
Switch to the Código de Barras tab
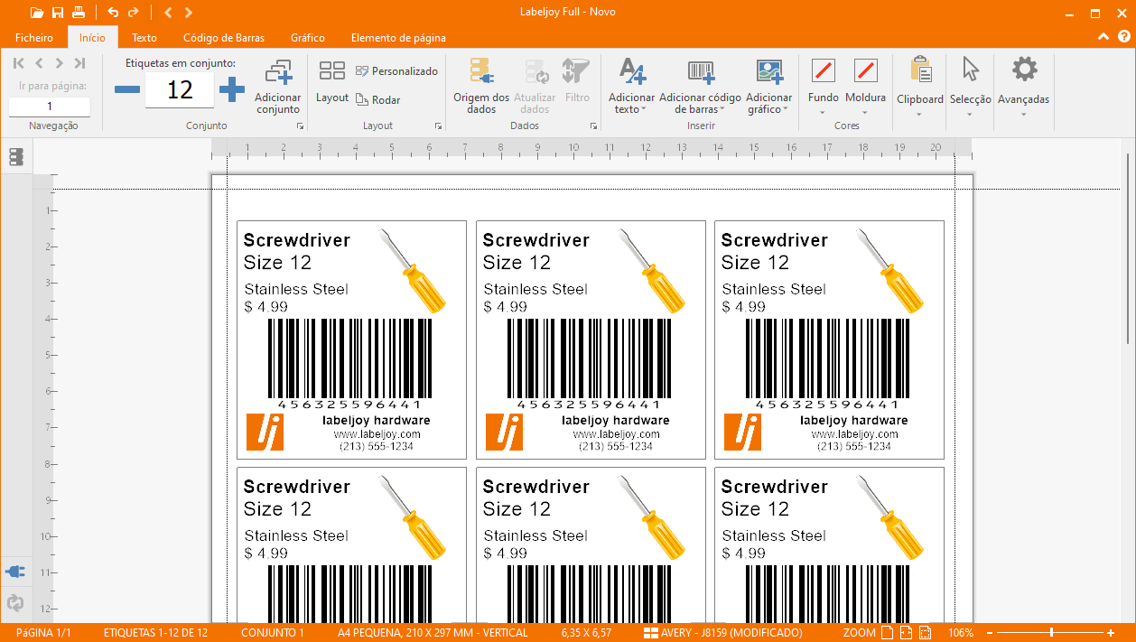click(x=224, y=38)
